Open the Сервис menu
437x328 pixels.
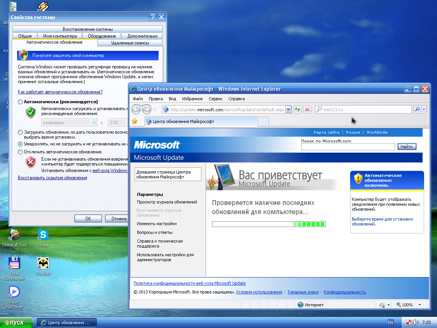click(x=215, y=99)
